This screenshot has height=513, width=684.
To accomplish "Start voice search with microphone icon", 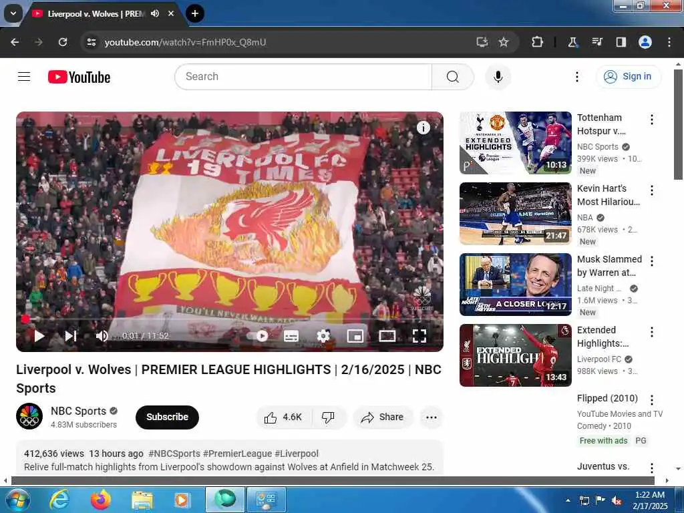I will pos(498,77).
